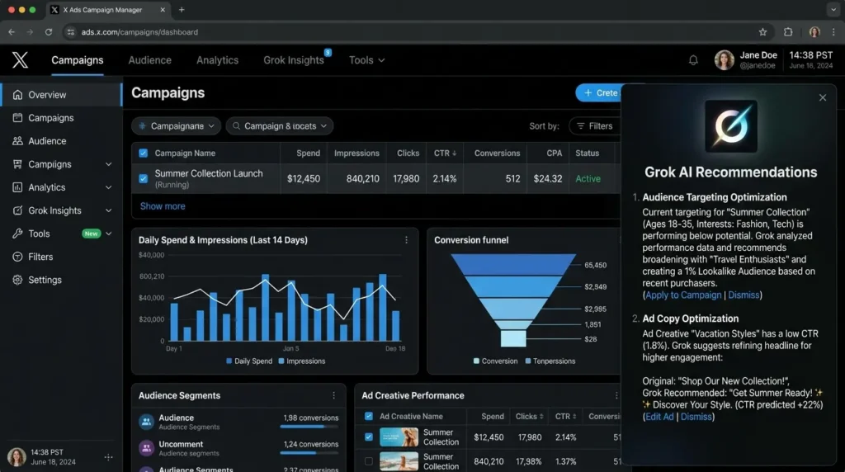Click the Create campaign button
Viewport: 845px width, 472px height.
tap(599, 92)
